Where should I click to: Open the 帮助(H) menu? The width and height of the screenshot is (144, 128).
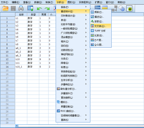pos(121,2)
